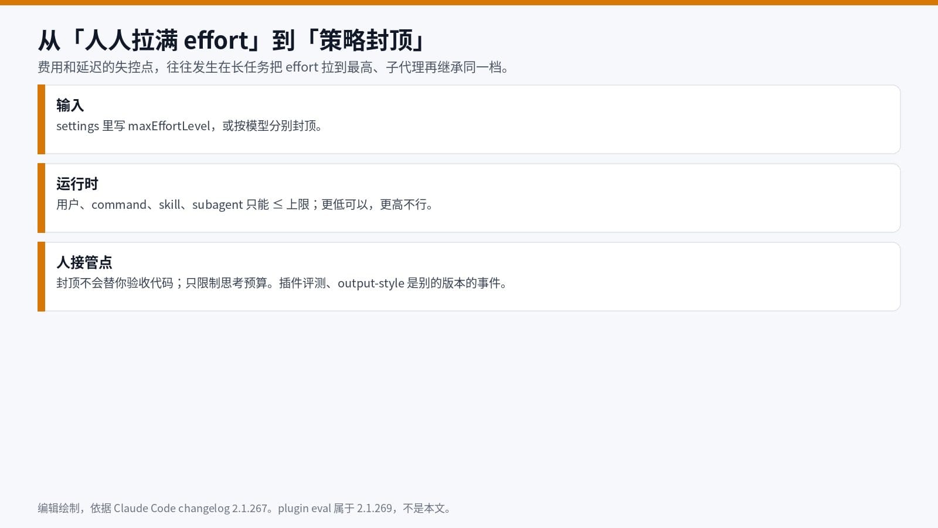The image size is (938, 528).
Task: Click the 人接管点 card heading
Action: (84, 262)
